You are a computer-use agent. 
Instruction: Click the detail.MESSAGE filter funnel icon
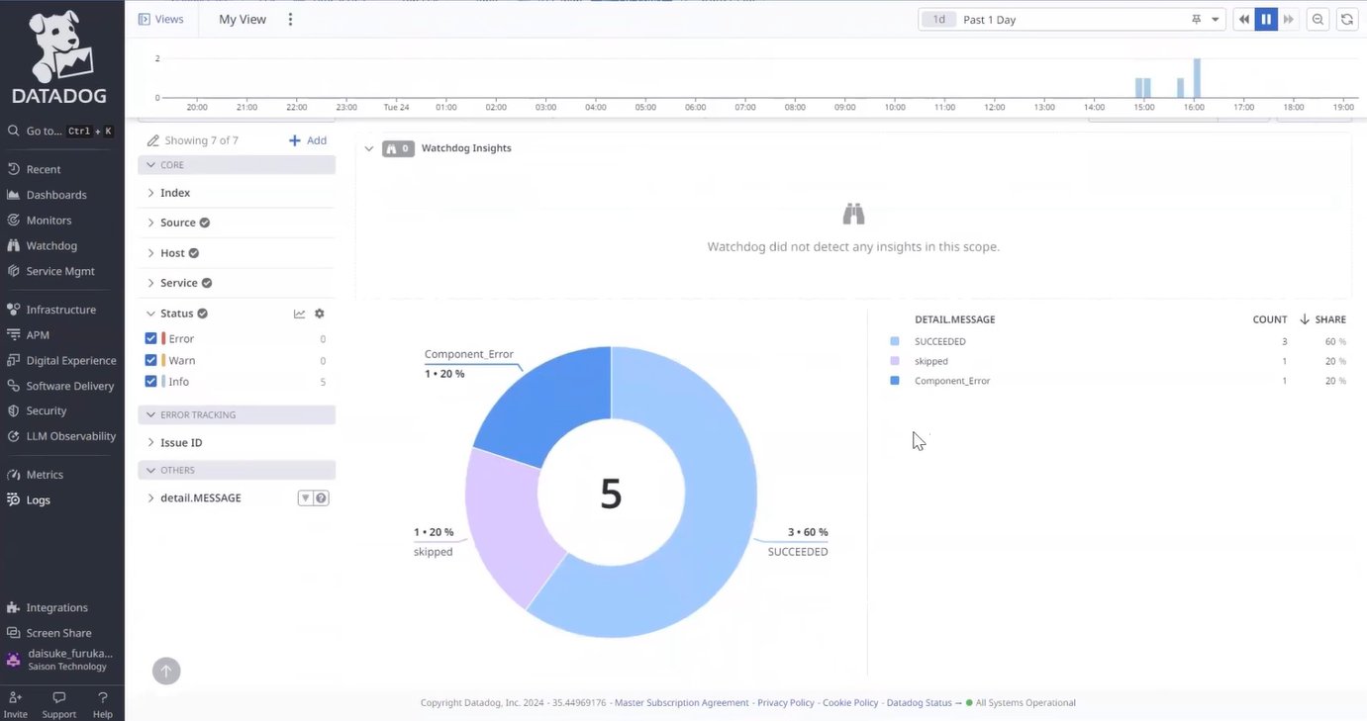tap(305, 498)
